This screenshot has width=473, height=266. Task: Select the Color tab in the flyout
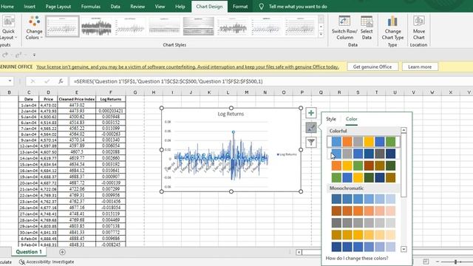[352, 119]
